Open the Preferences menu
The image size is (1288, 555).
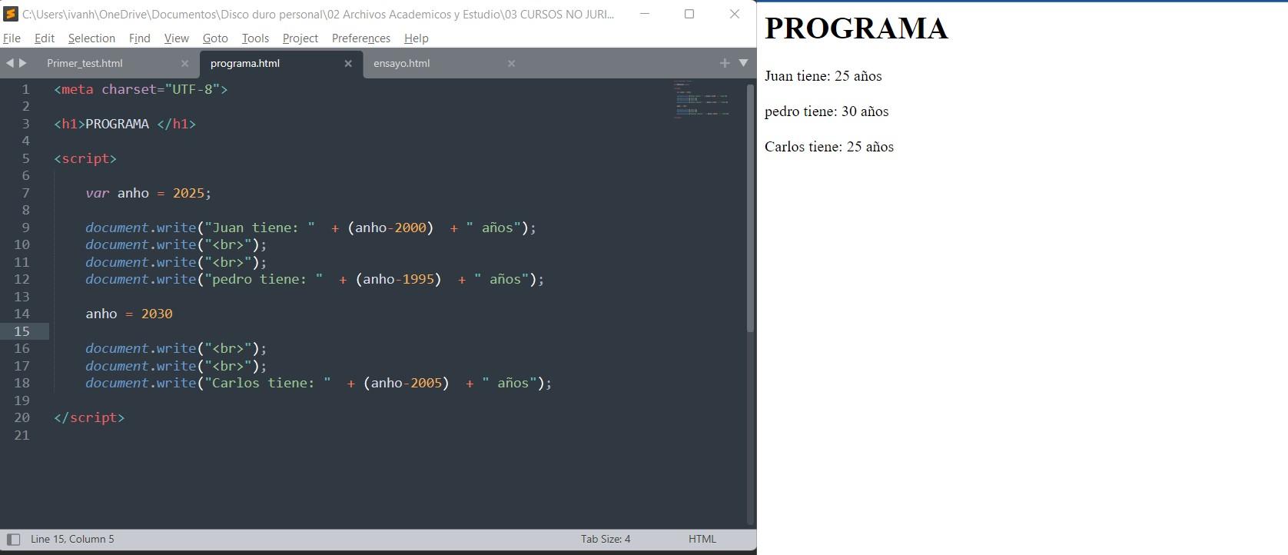361,38
